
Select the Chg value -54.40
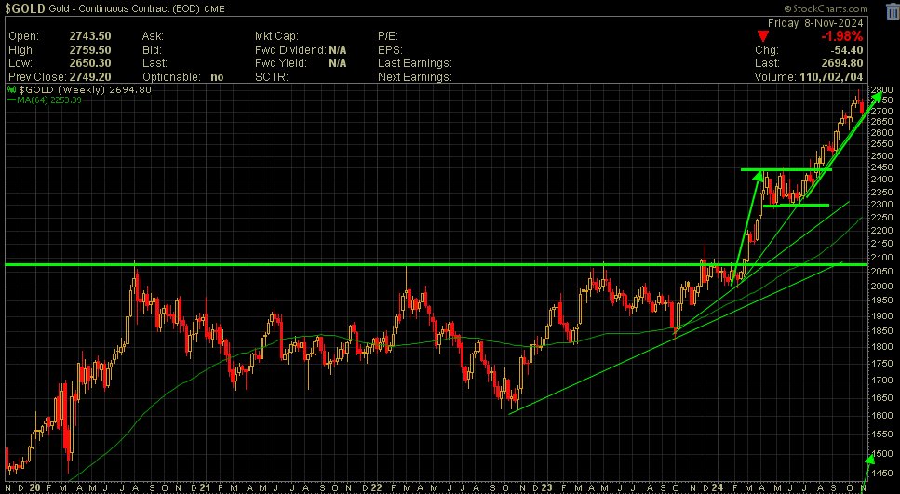click(845, 50)
